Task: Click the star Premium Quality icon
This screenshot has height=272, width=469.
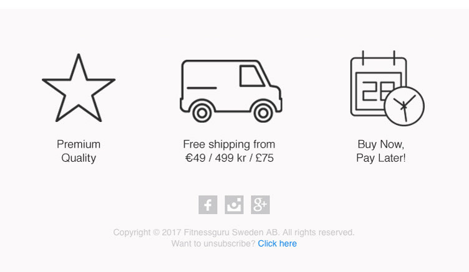Action: tap(79, 88)
